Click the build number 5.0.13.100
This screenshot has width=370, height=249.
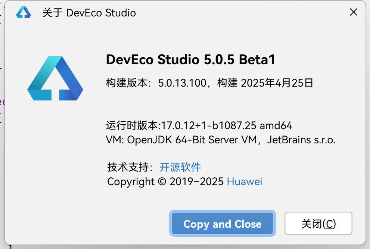coord(182,83)
